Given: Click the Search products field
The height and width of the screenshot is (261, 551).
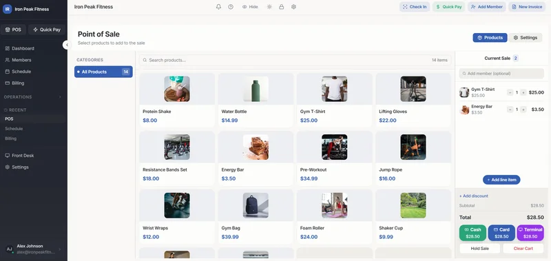Looking at the screenshot, I should (295, 60).
